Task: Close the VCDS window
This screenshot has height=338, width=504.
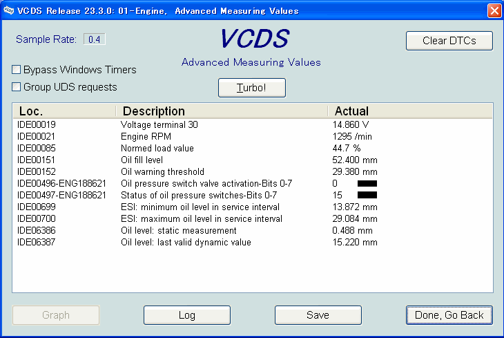Action: coord(494,10)
